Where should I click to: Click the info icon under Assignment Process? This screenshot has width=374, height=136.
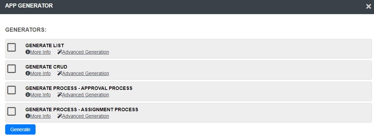(x=28, y=116)
